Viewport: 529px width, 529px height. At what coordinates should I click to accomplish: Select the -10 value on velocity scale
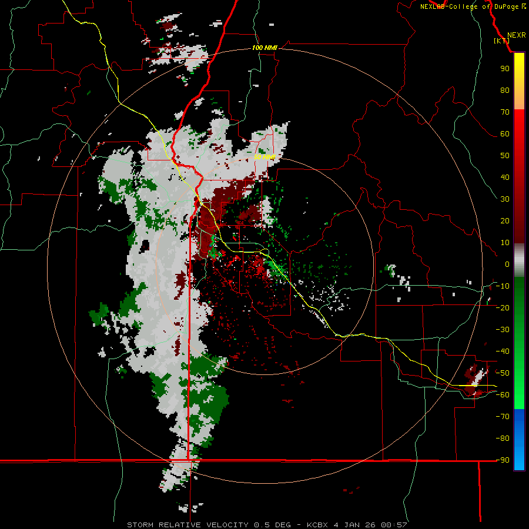[x=503, y=286]
